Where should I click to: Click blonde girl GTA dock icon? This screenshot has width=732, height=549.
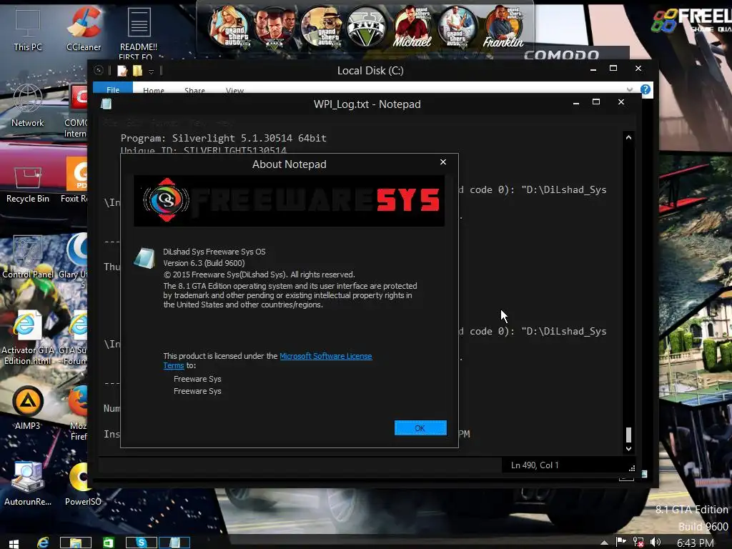click(x=229, y=27)
